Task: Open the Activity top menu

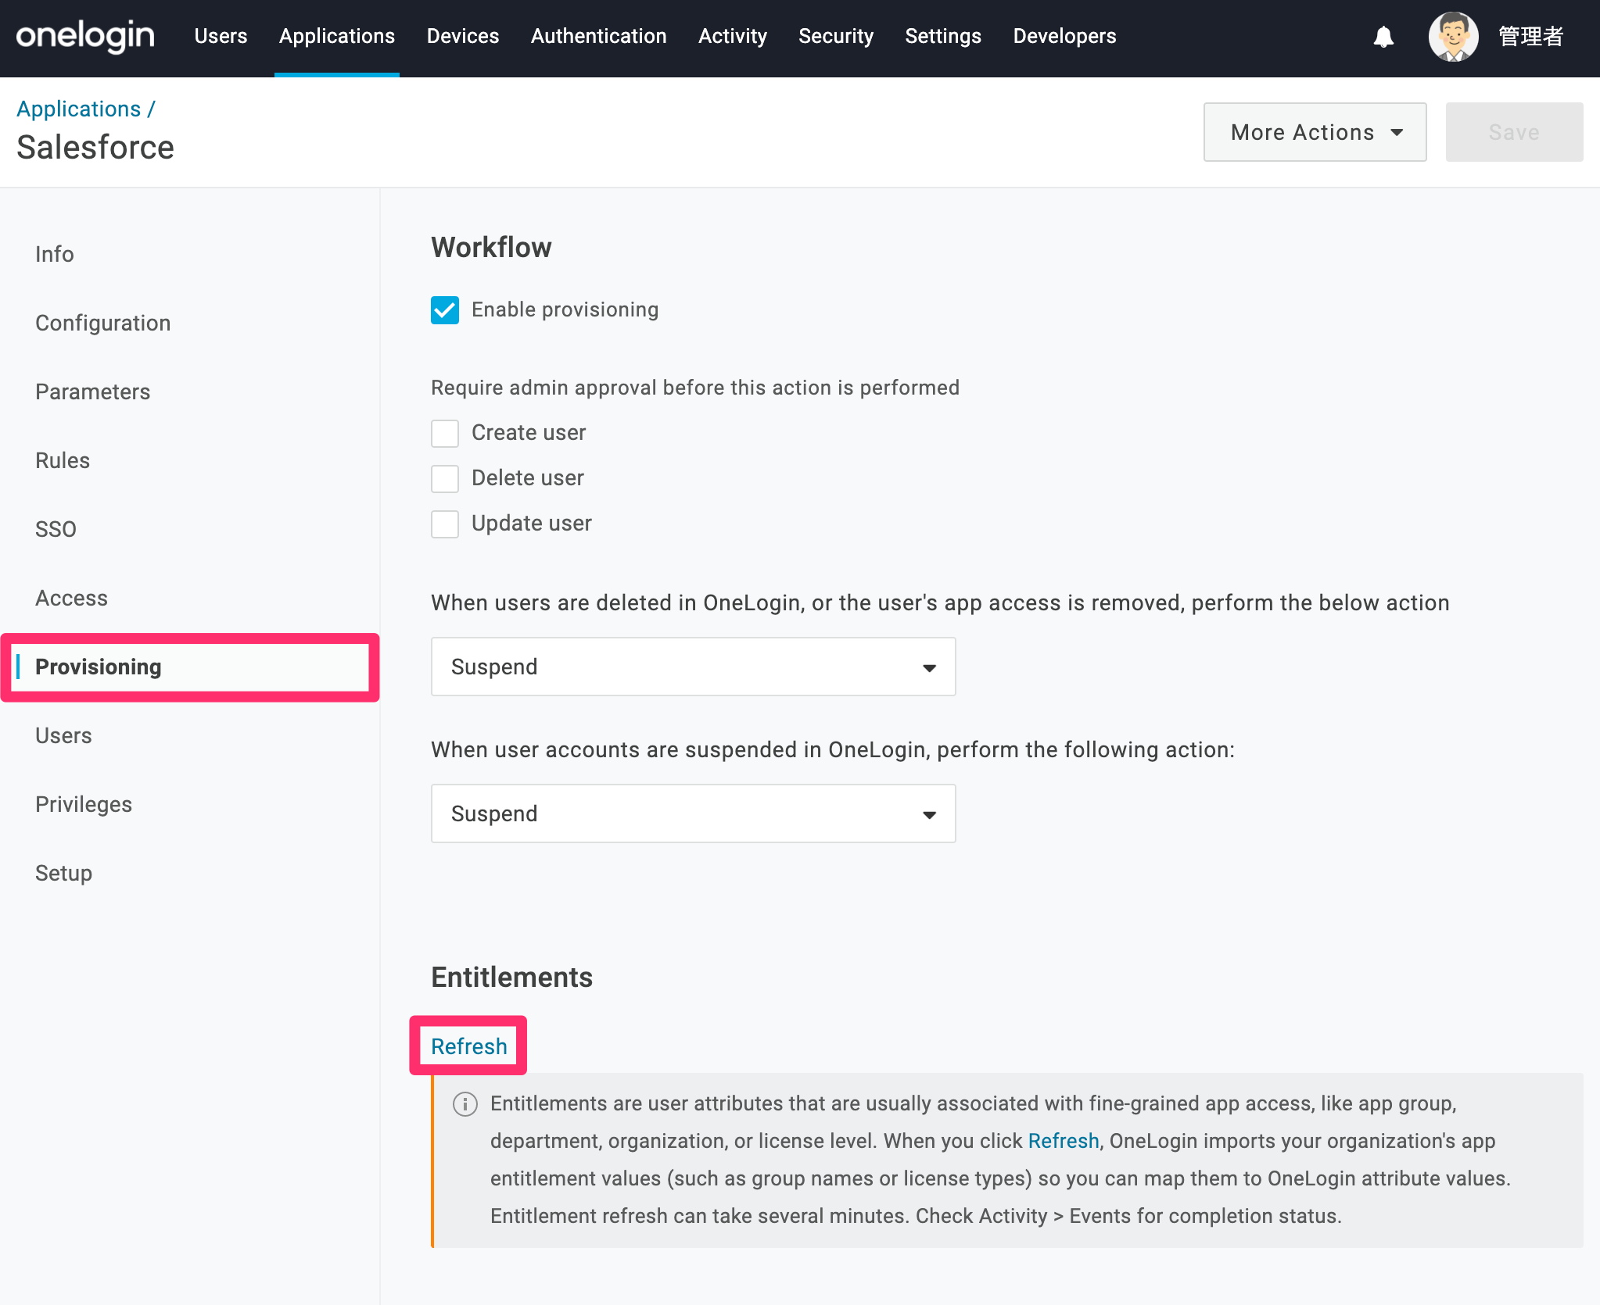Action: 733,36
